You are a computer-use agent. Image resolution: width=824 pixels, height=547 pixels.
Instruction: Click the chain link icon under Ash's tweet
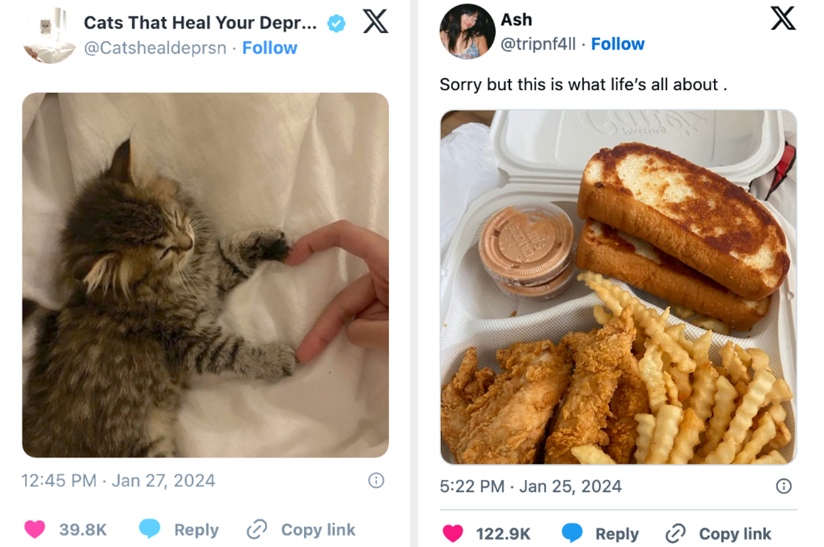tap(676, 533)
